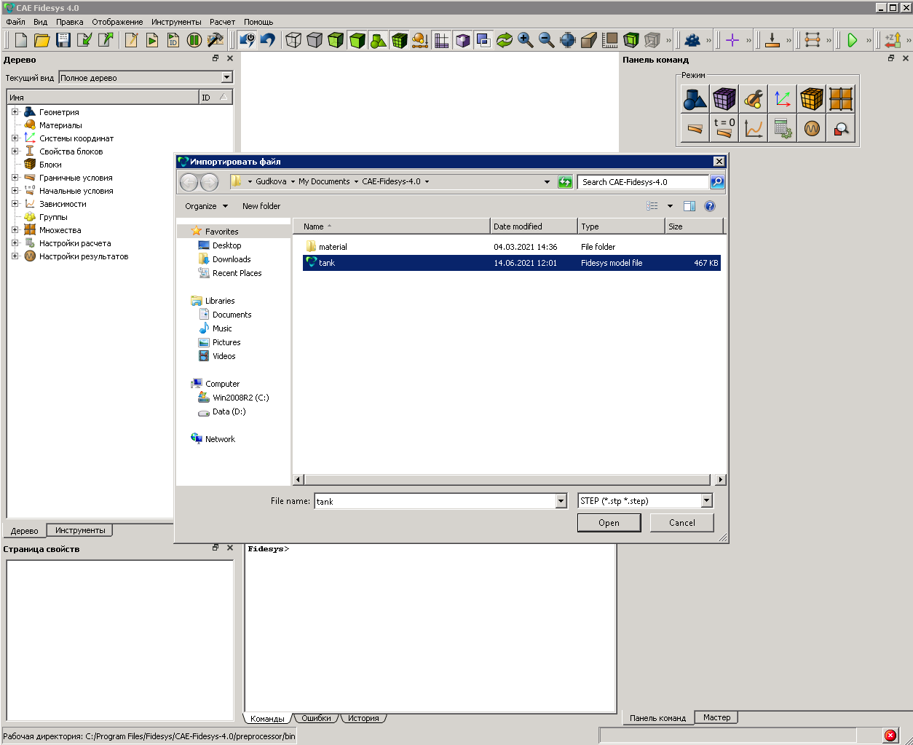Open the Organize dropdown menu

[x=207, y=206]
